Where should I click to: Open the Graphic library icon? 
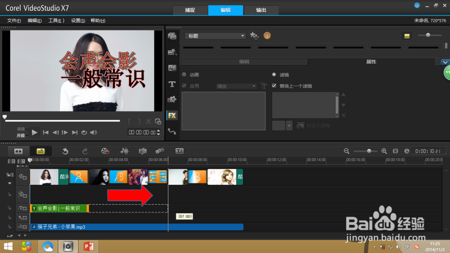[x=172, y=99]
